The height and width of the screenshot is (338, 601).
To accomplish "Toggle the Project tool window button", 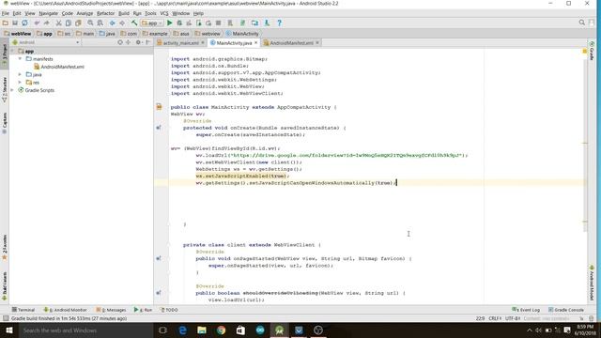I will pyautogui.click(x=4, y=54).
